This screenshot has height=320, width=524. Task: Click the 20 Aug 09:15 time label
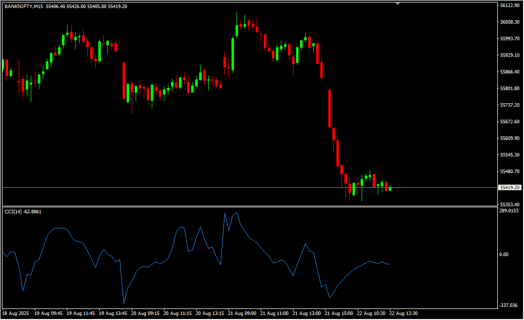pos(145,313)
